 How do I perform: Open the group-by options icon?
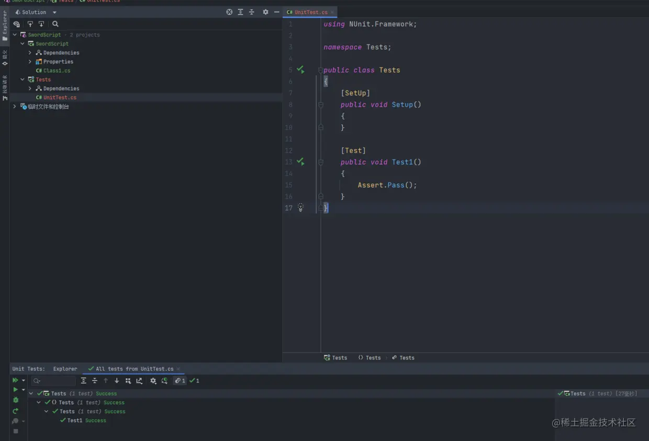pos(128,381)
